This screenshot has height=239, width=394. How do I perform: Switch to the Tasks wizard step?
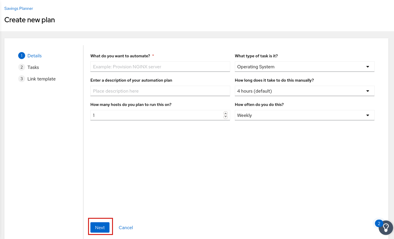33,67
